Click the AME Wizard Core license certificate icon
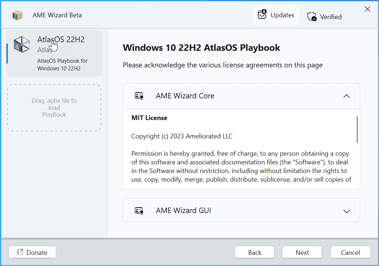 (x=139, y=96)
